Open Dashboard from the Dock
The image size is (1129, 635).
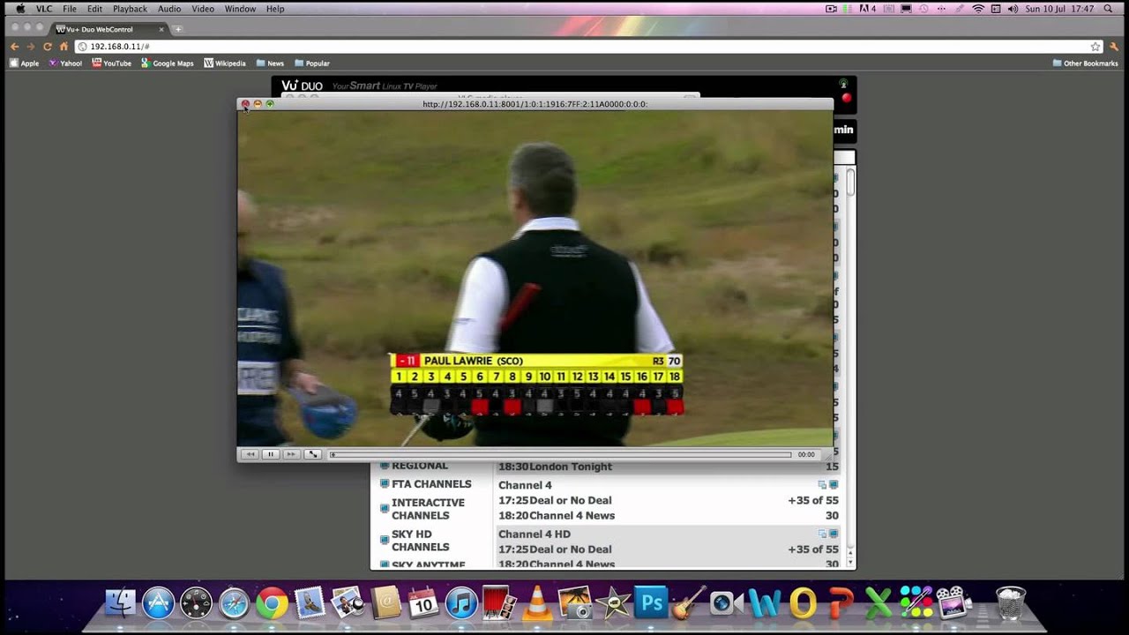coord(196,603)
